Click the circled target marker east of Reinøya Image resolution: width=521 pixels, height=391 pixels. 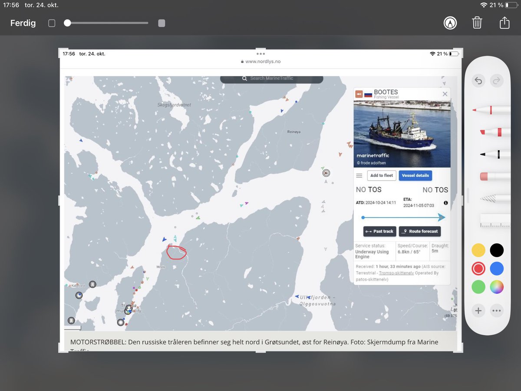tap(326, 173)
